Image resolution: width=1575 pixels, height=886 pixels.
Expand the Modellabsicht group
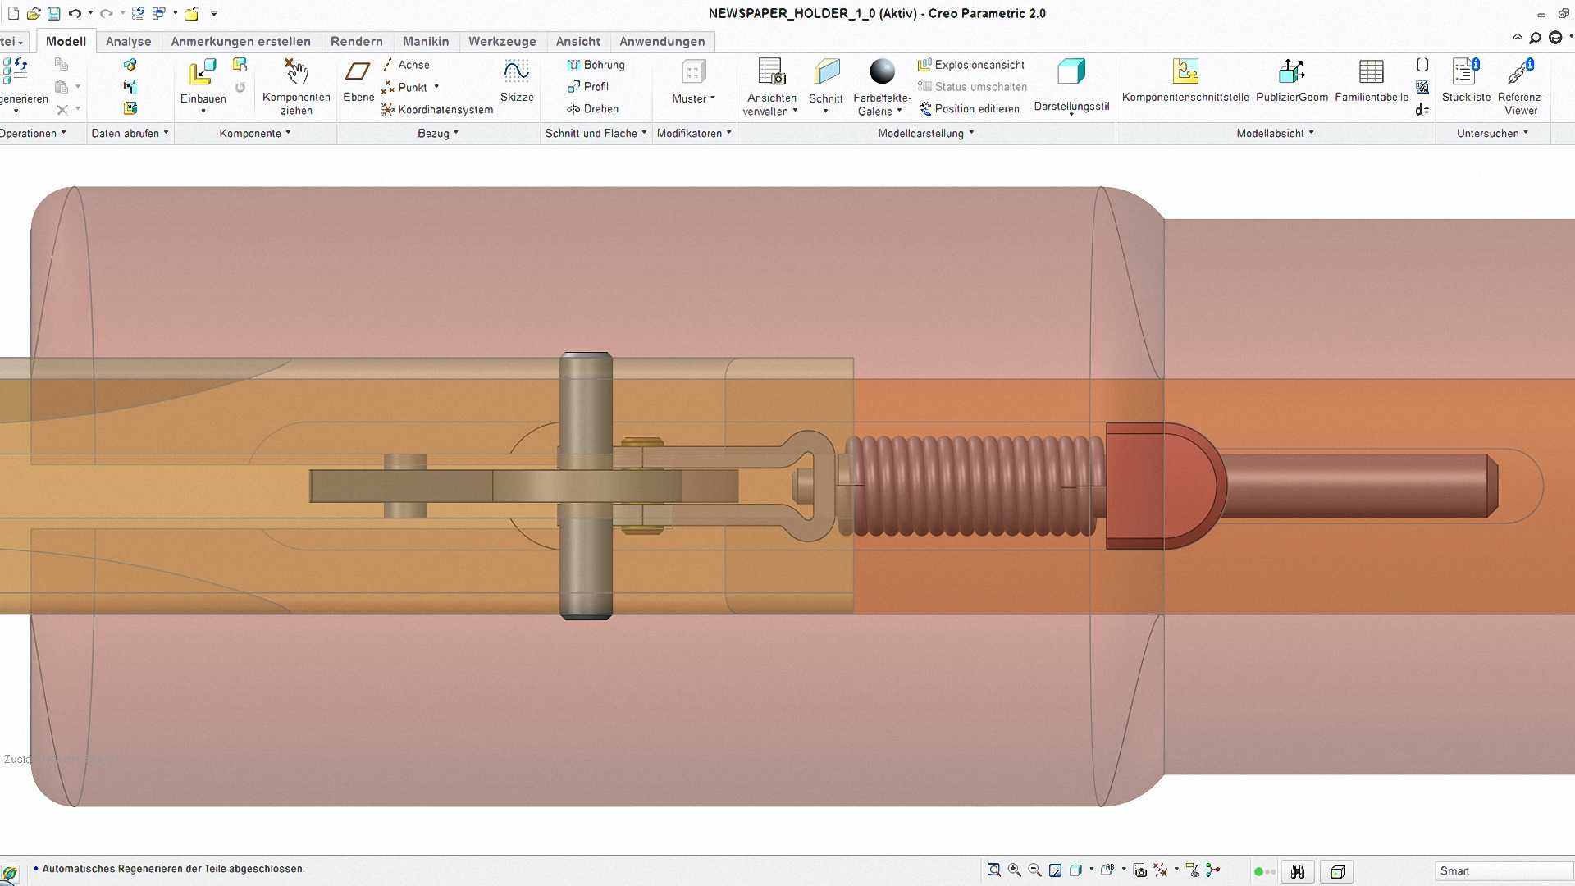[1276, 133]
